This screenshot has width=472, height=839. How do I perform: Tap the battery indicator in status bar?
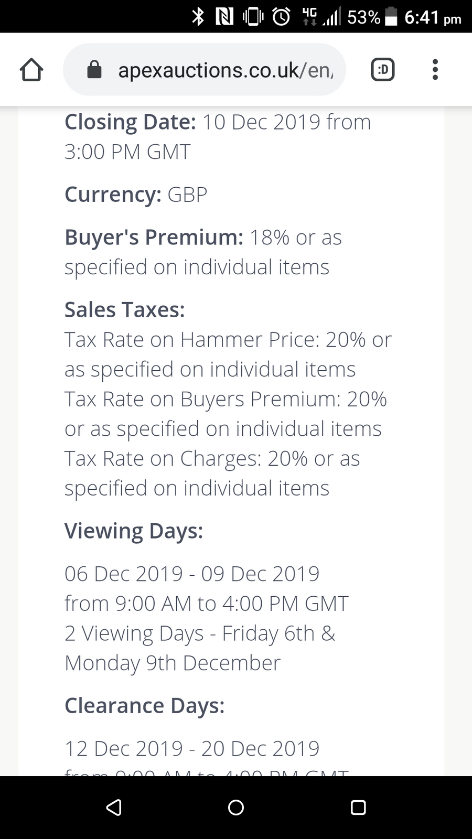coord(391,17)
